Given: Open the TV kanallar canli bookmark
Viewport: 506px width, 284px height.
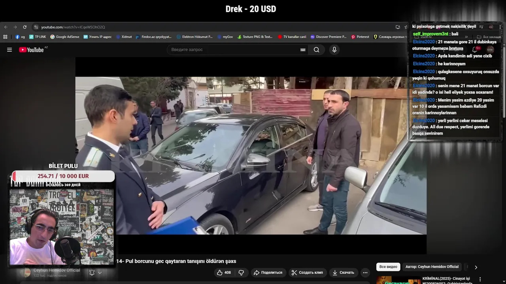Looking at the screenshot, I should tap(292, 37).
